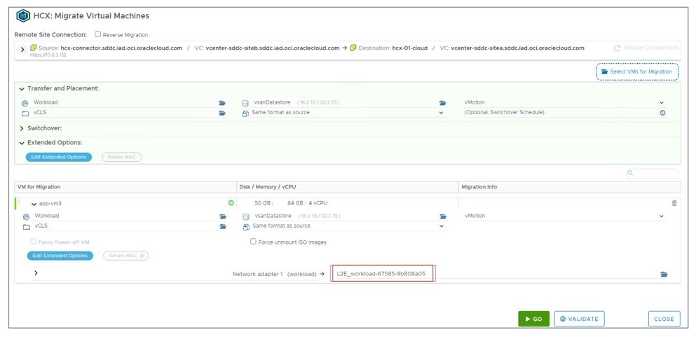Expand the Network adapter 1 row chevron
This screenshot has height=337, width=696.
click(x=36, y=273)
